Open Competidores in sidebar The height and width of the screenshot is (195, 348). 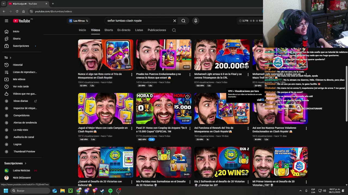(22, 115)
